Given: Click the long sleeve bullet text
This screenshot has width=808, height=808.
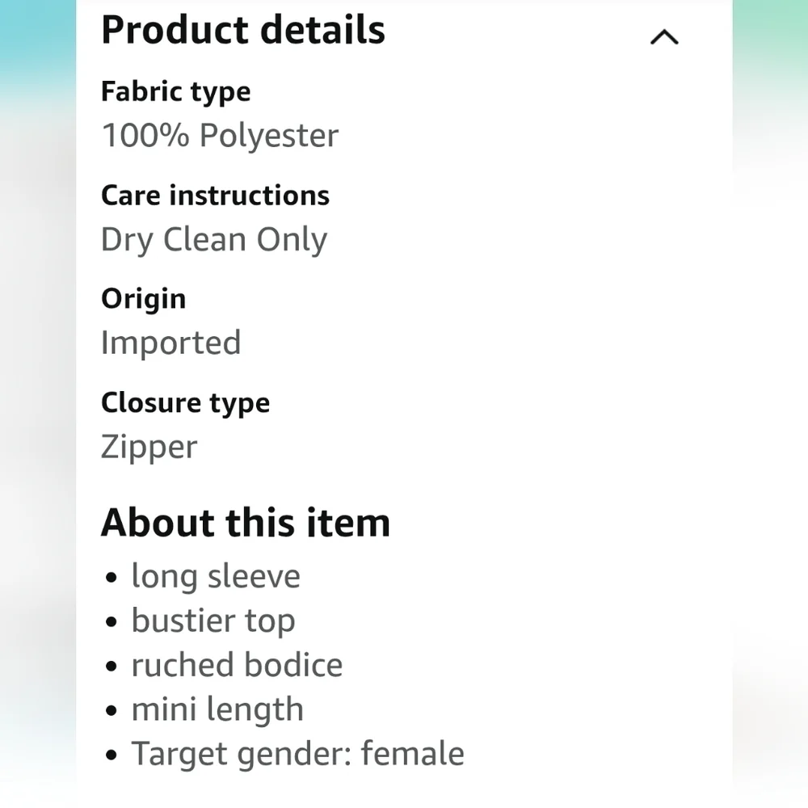Looking at the screenshot, I should point(216,577).
